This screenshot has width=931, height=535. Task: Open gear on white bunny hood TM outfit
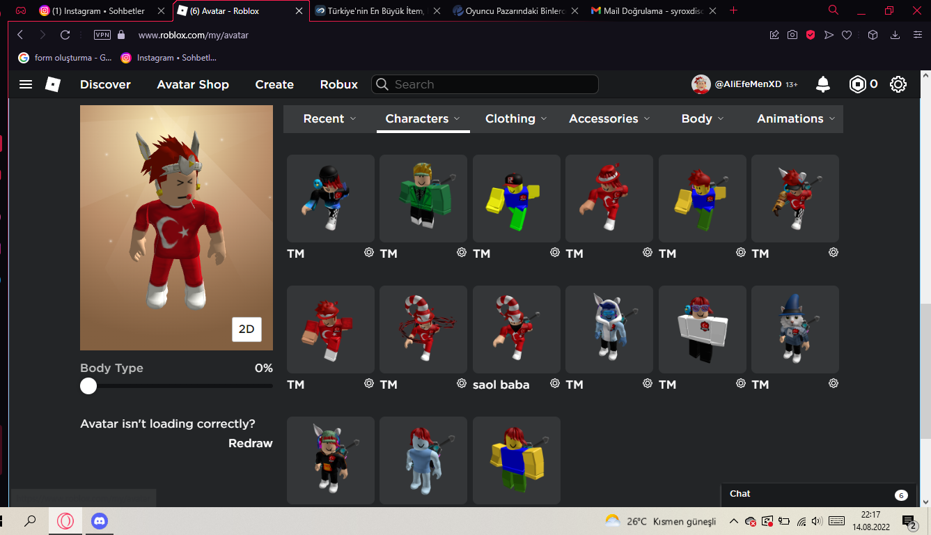[648, 384]
